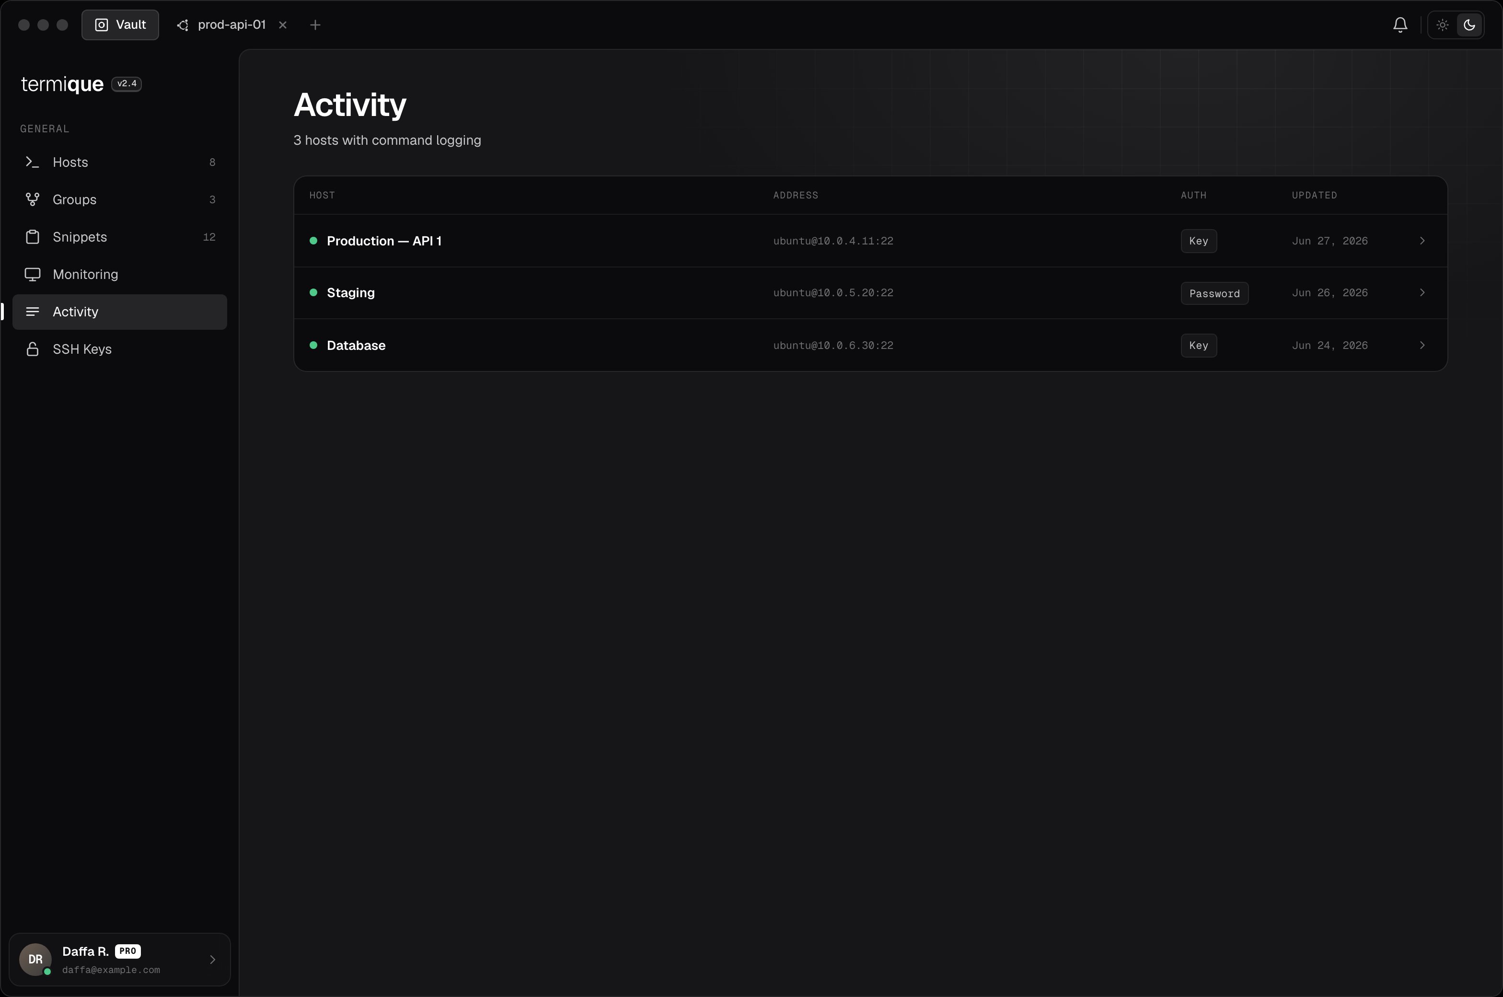Open the Database host row
This screenshot has height=997, width=1503.
(x=870, y=345)
